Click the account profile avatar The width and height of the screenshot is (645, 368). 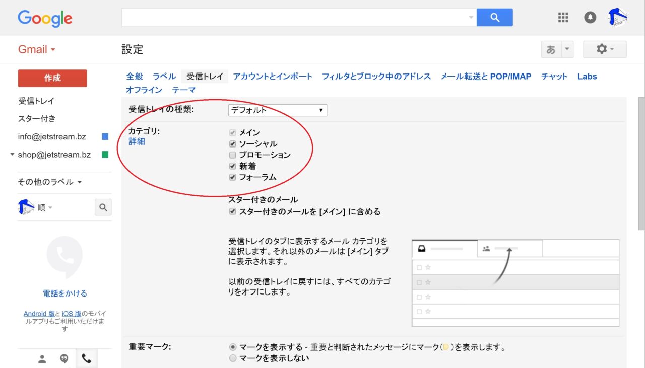[x=618, y=18]
